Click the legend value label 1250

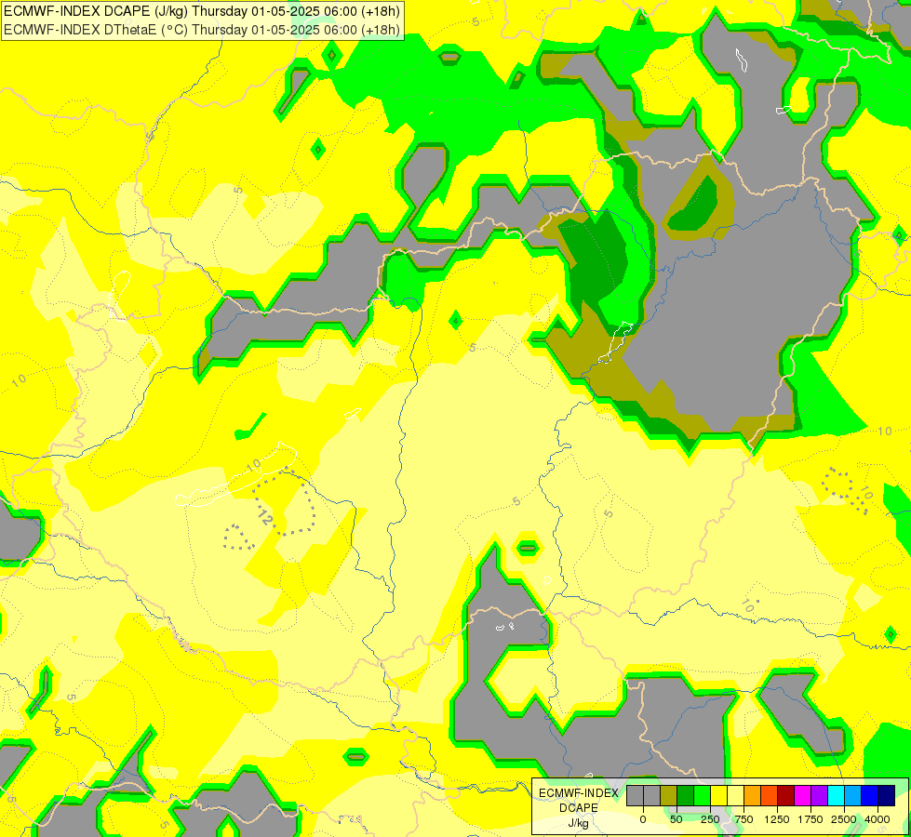tap(777, 819)
